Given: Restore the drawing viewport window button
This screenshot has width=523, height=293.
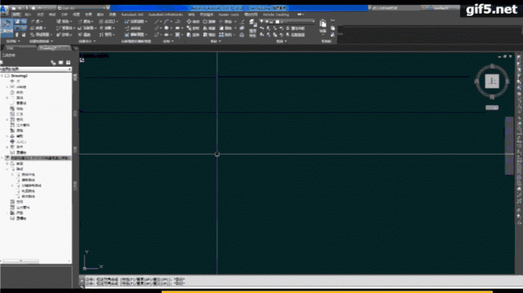Looking at the screenshot, I should pyautogui.click(x=504, y=56).
